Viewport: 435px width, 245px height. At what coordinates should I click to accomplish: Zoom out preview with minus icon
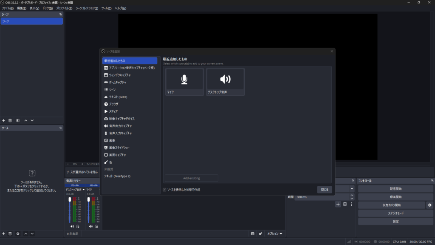[68, 164]
